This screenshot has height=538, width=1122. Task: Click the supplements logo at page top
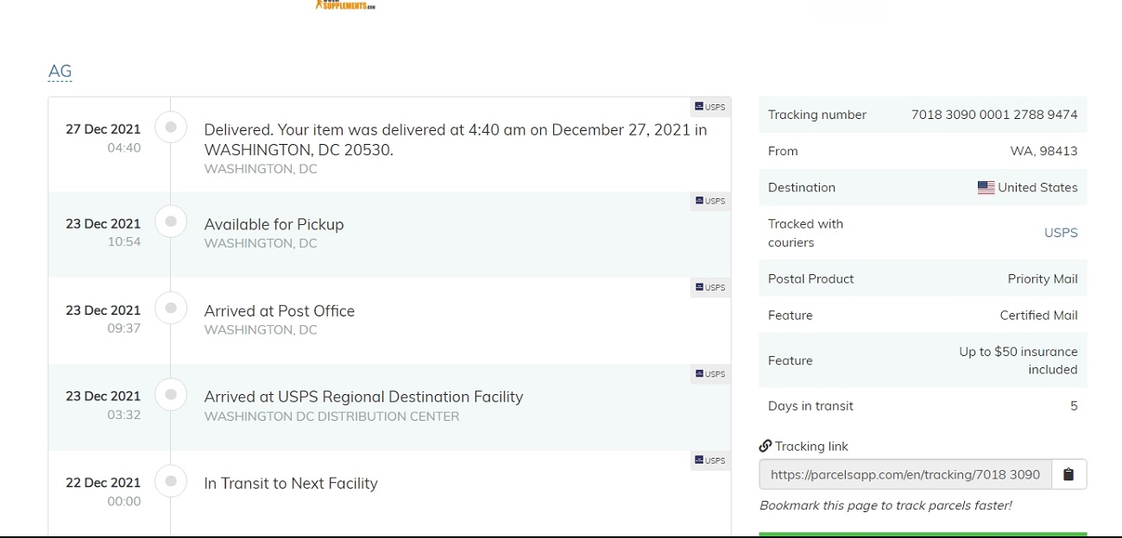coord(345,5)
